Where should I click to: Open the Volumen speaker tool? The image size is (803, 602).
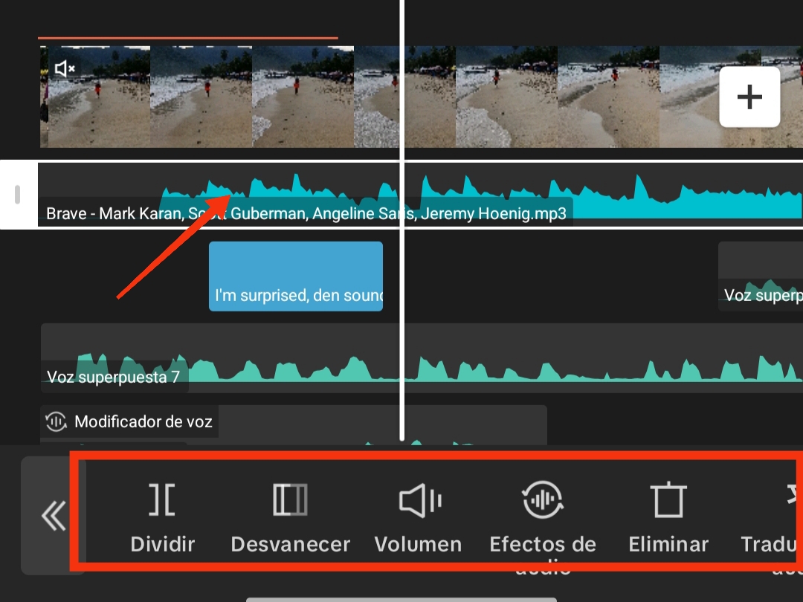pos(420,499)
